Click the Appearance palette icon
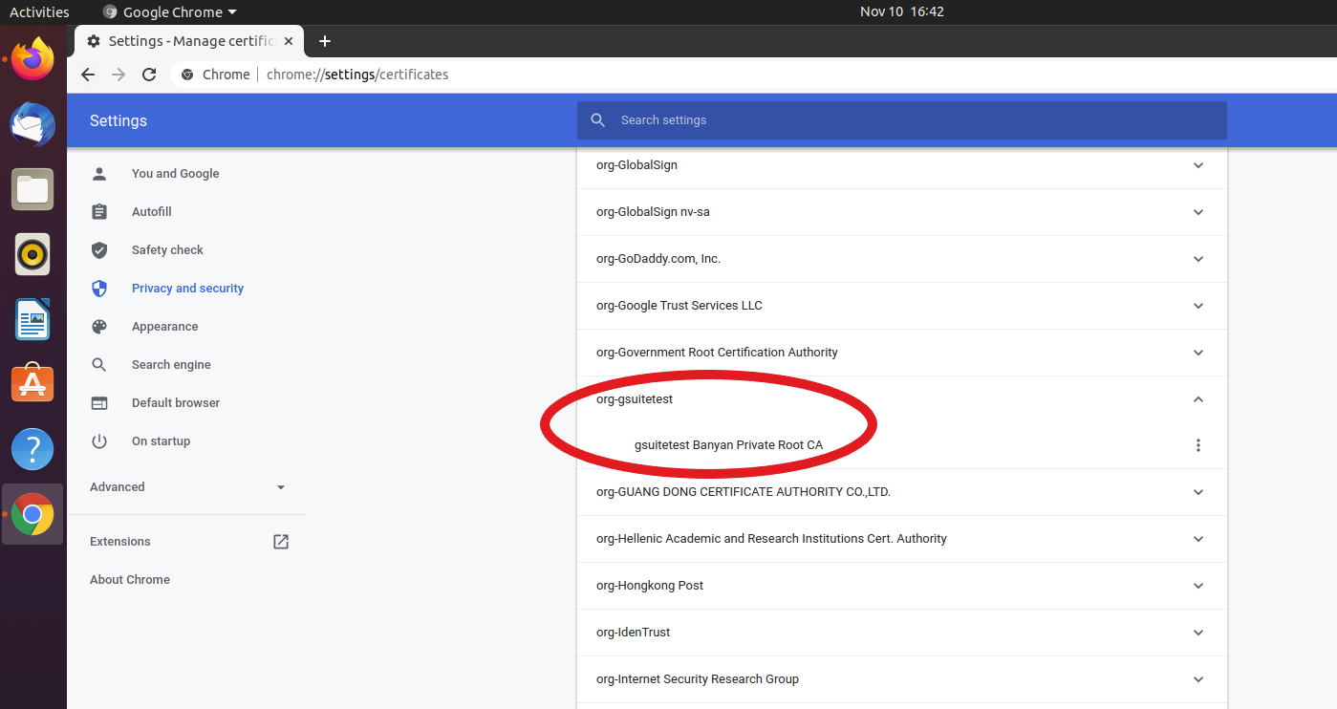The image size is (1337, 709). coord(99,327)
